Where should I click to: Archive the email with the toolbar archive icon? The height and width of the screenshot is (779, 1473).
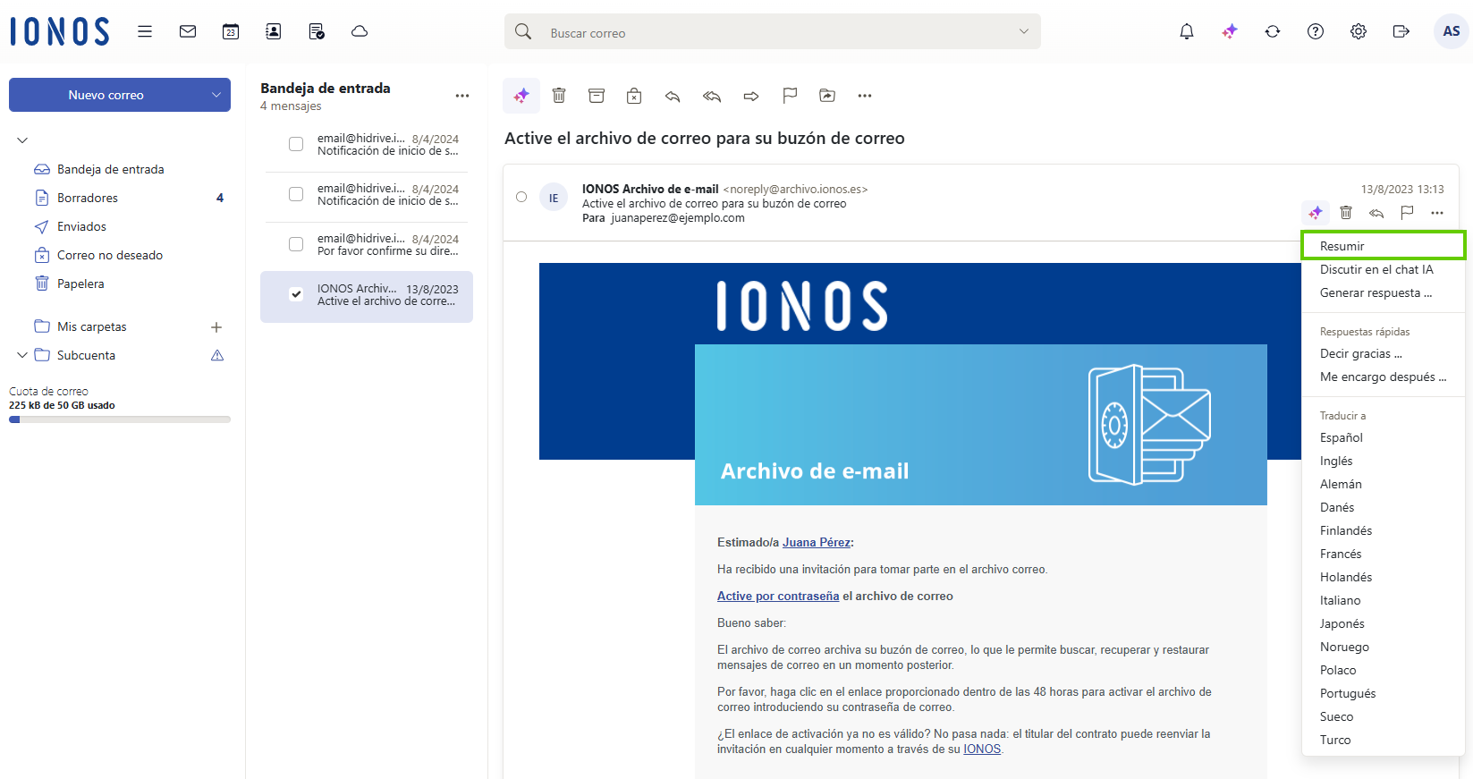pyautogui.click(x=597, y=96)
